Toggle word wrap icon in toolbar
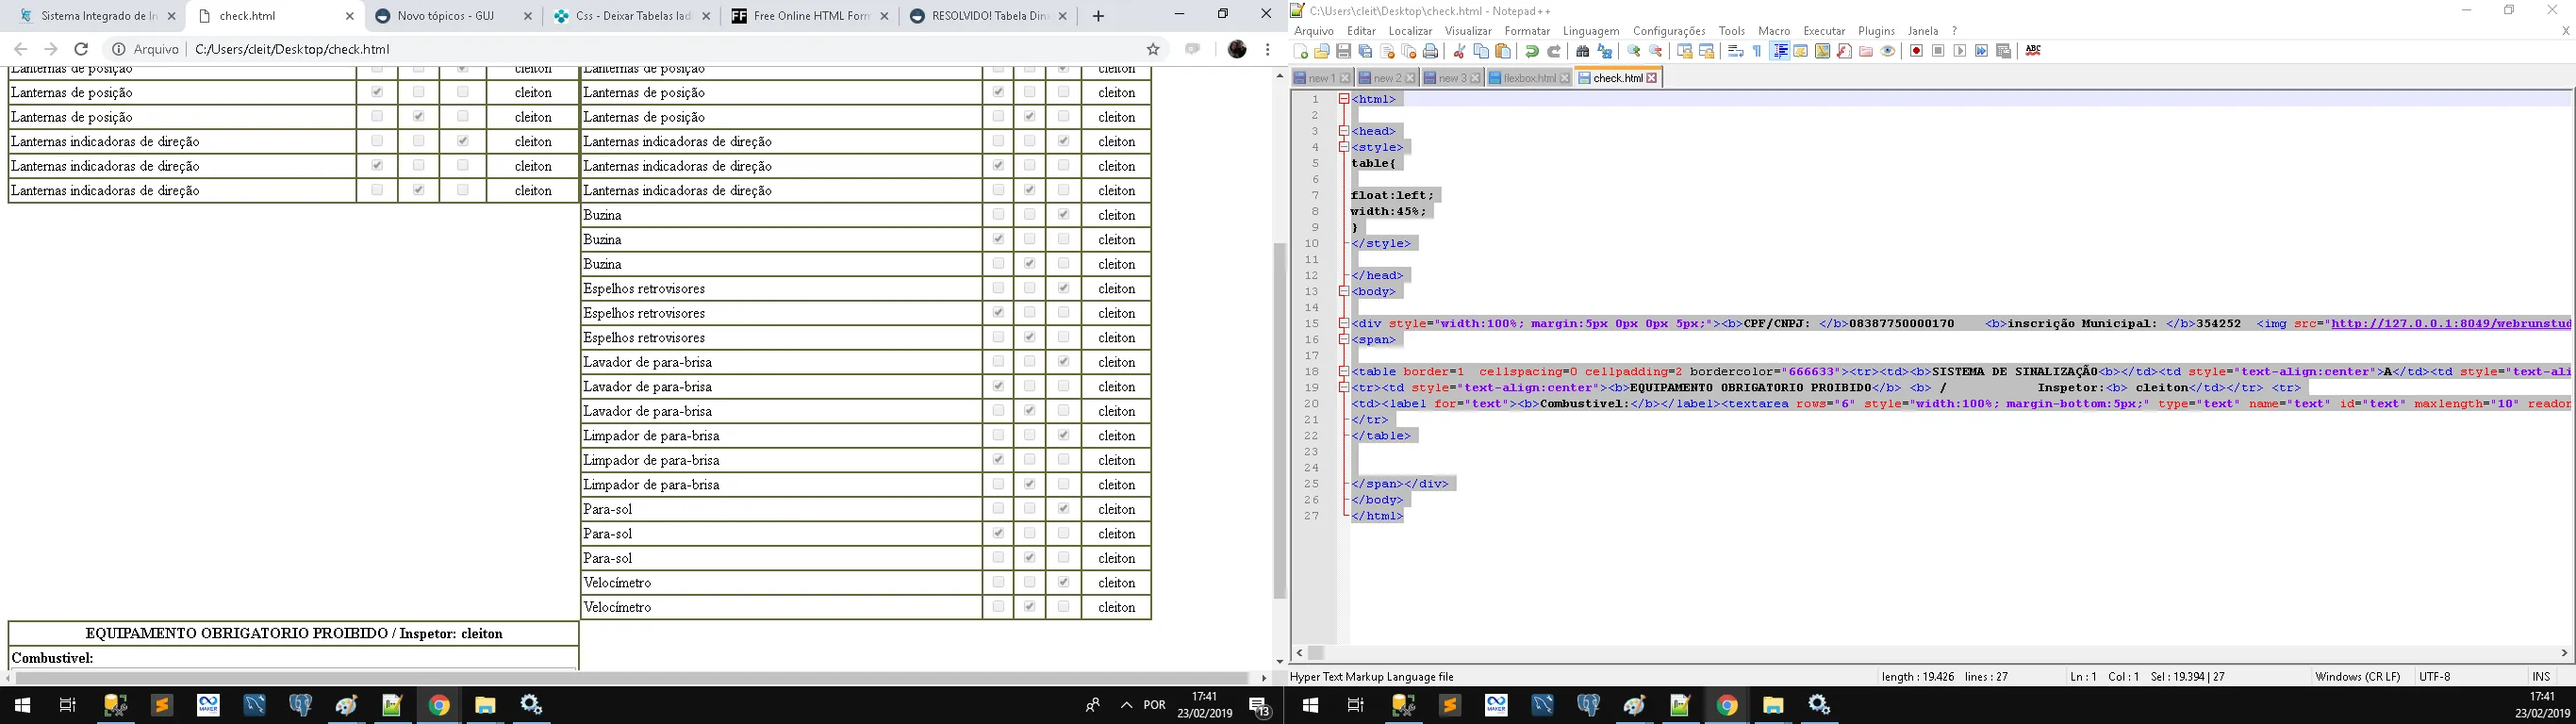The height and width of the screenshot is (724, 2576). (1735, 51)
